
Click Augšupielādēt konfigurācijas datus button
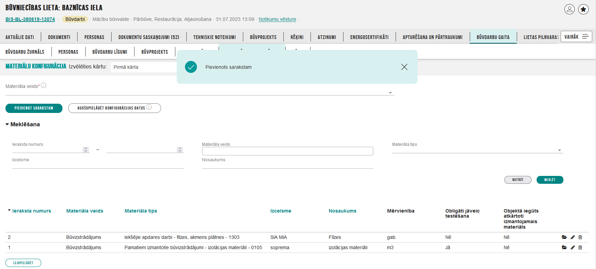click(x=115, y=108)
